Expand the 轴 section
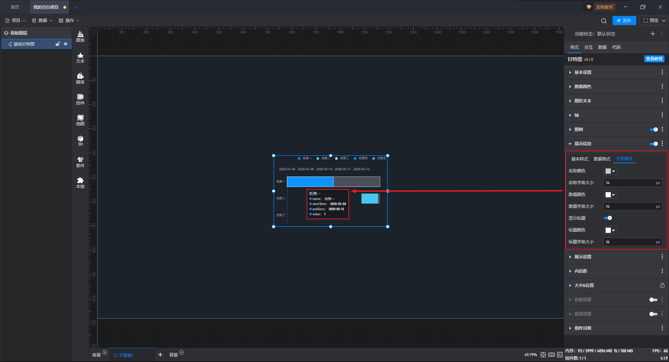The image size is (669, 362). [x=570, y=115]
